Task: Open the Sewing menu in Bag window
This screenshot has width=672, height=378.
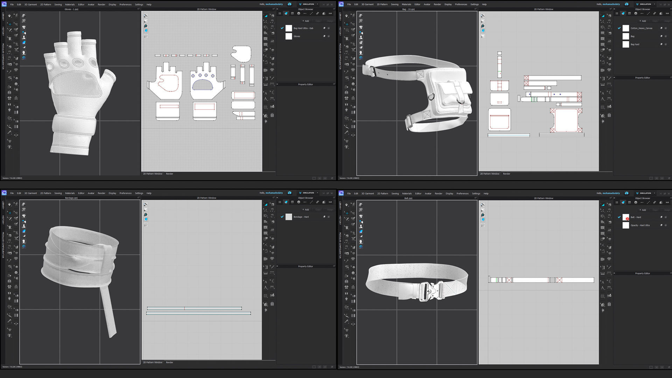Action: 395,5
